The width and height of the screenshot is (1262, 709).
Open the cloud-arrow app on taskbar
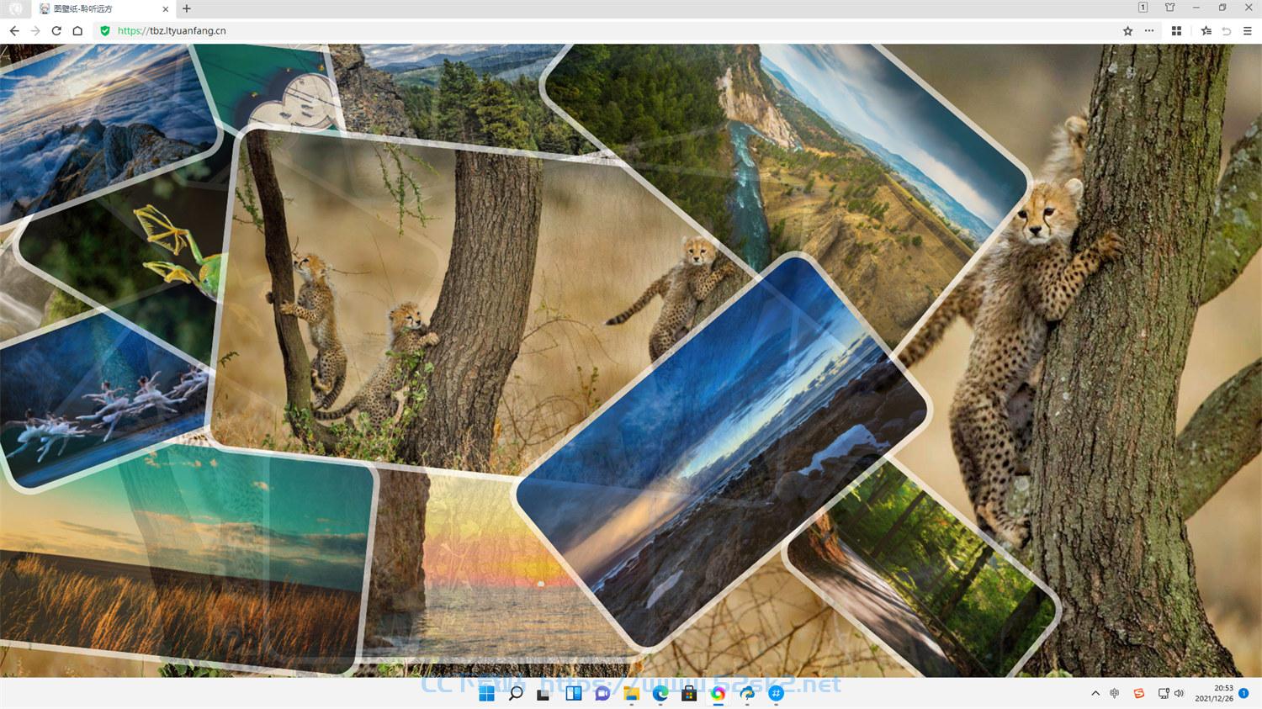pyautogui.click(x=747, y=693)
